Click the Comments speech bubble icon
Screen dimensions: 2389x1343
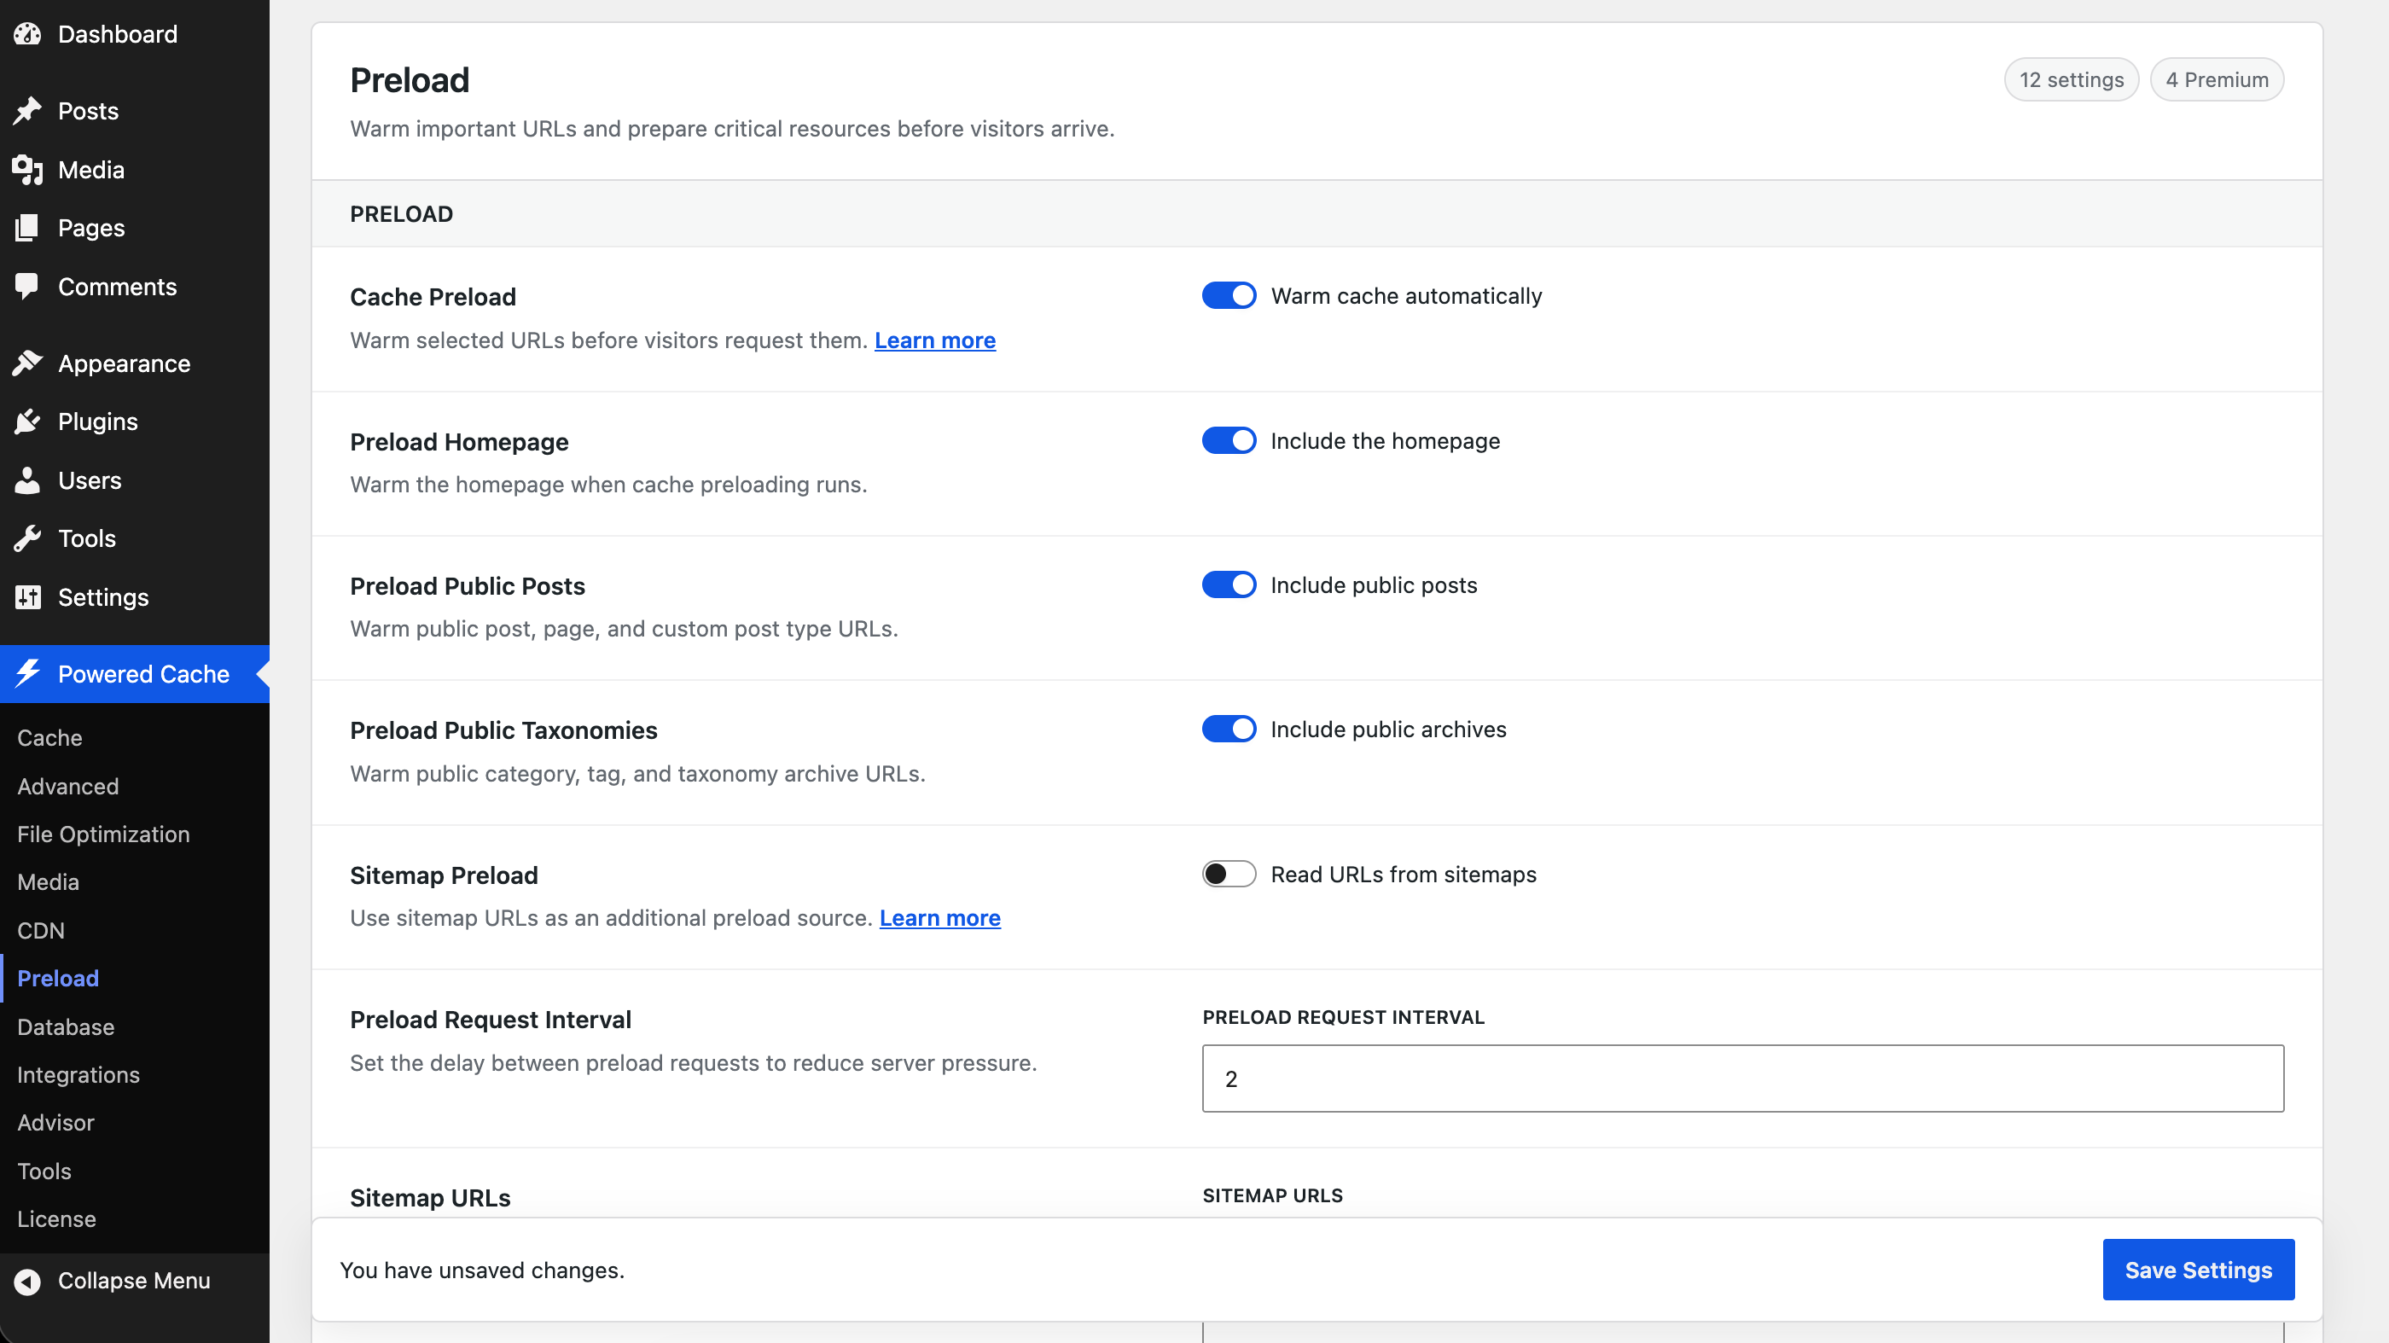(28, 287)
